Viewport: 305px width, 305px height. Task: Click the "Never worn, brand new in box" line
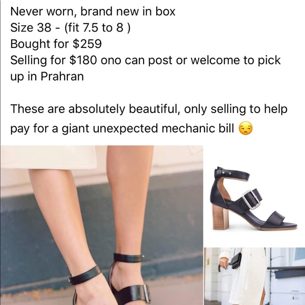click(x=93, y=12)
